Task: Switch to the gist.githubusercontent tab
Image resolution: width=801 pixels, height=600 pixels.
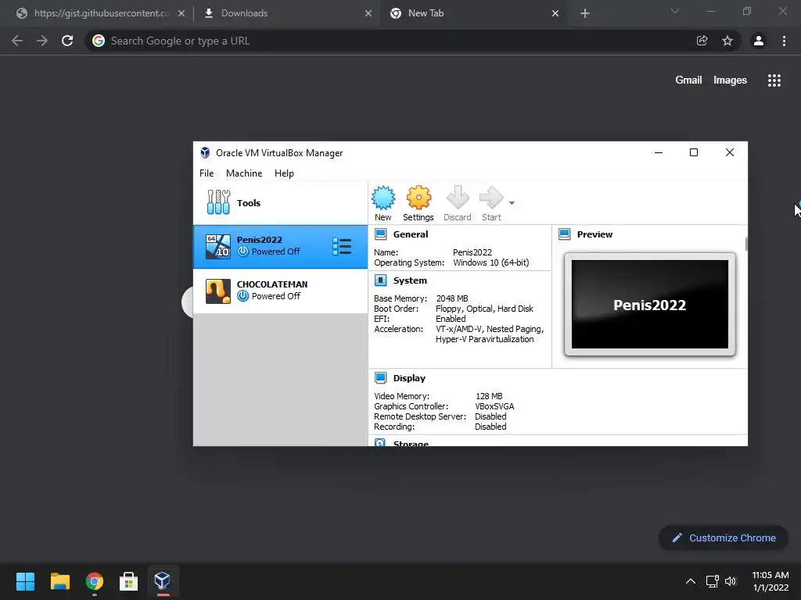Action: (99, 13)
